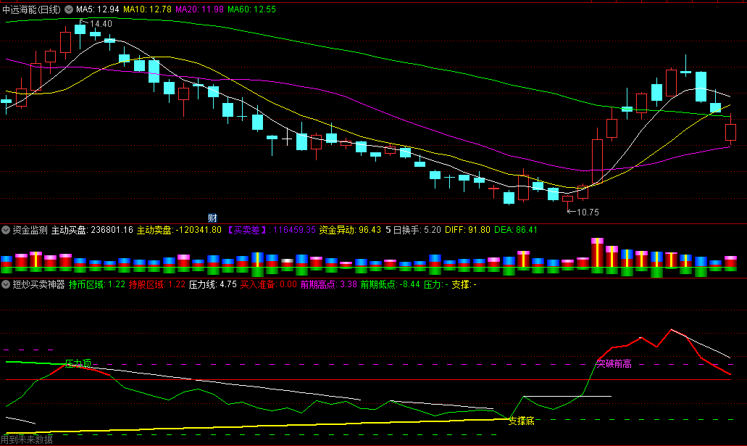The height and width of the screenshot is (446, 747).
Task: Click the 5日换手: 5.20 value
Action: click(413, 230)
